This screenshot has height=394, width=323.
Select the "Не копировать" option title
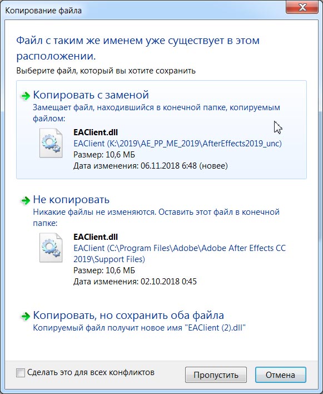click(71, 200)
